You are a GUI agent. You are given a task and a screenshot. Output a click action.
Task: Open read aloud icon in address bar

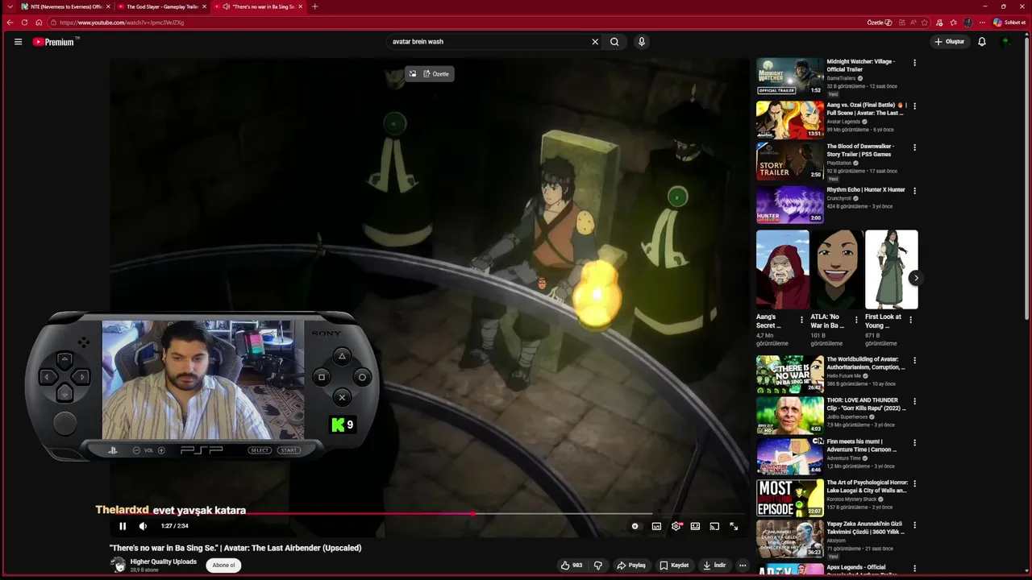coord(913,23)
